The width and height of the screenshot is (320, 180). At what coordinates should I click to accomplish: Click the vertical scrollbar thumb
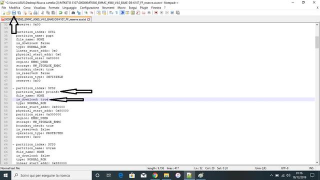pyautogui.click(x=317, y=42)
